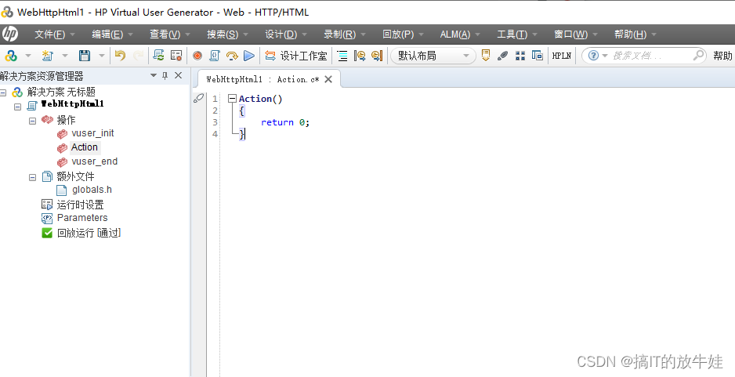Open the 默认布局 layout dropdown

pyautogui.click(x=433, y=56)
